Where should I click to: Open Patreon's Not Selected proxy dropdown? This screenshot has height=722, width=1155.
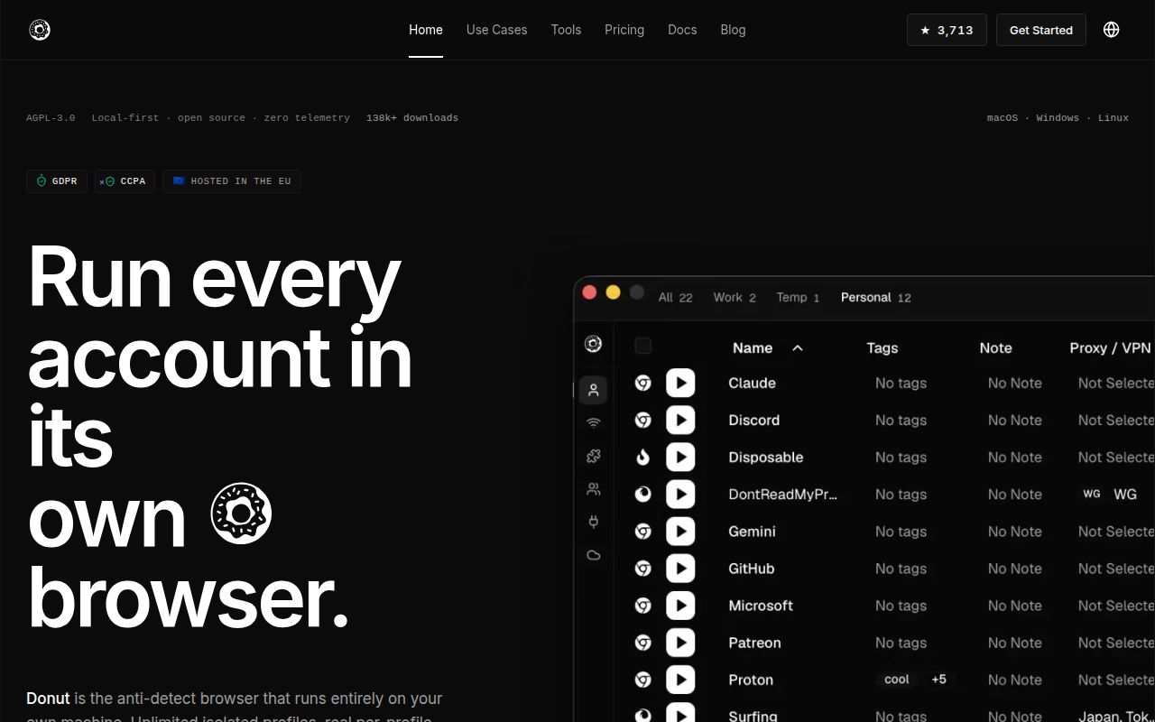coord(1116,643)
